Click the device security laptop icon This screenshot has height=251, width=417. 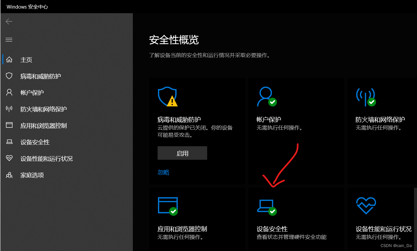267,207
